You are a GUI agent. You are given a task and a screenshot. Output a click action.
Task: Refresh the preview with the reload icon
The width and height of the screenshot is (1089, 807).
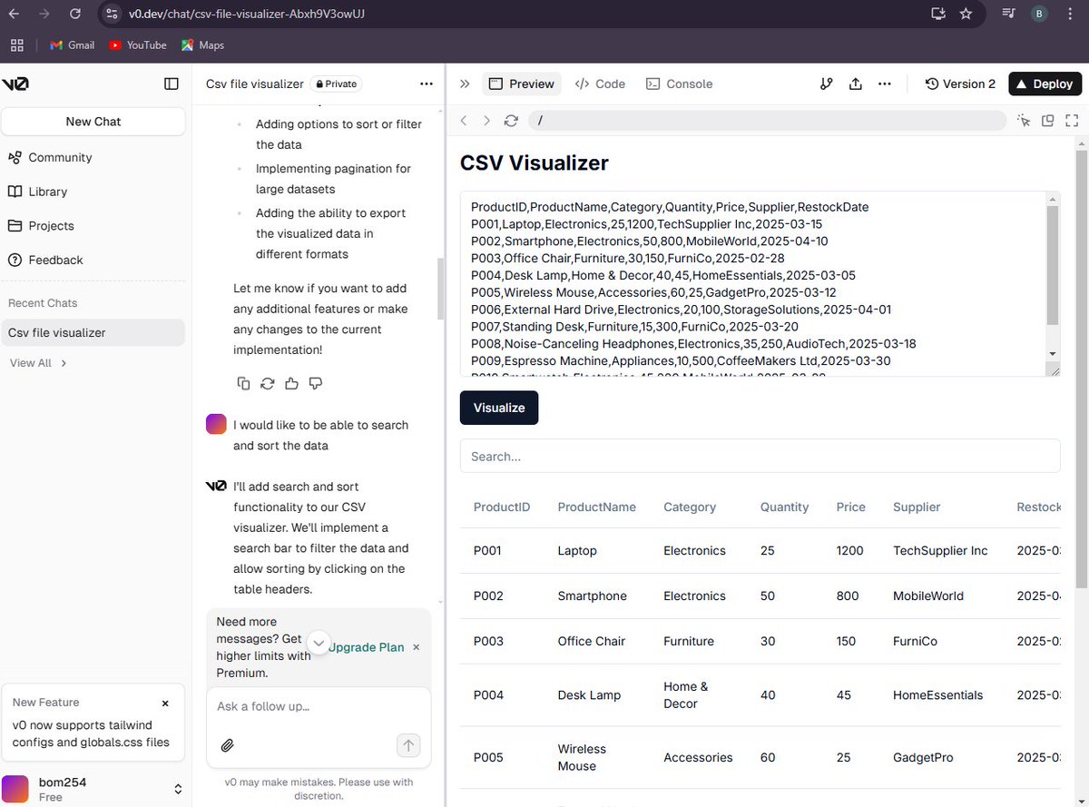click(x=510, y=120)
